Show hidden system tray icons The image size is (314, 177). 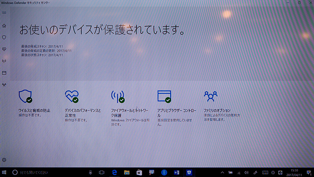coord(222,172)
